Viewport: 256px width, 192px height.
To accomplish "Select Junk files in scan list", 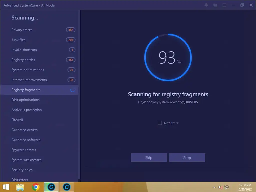I will [x=39, y=40].
